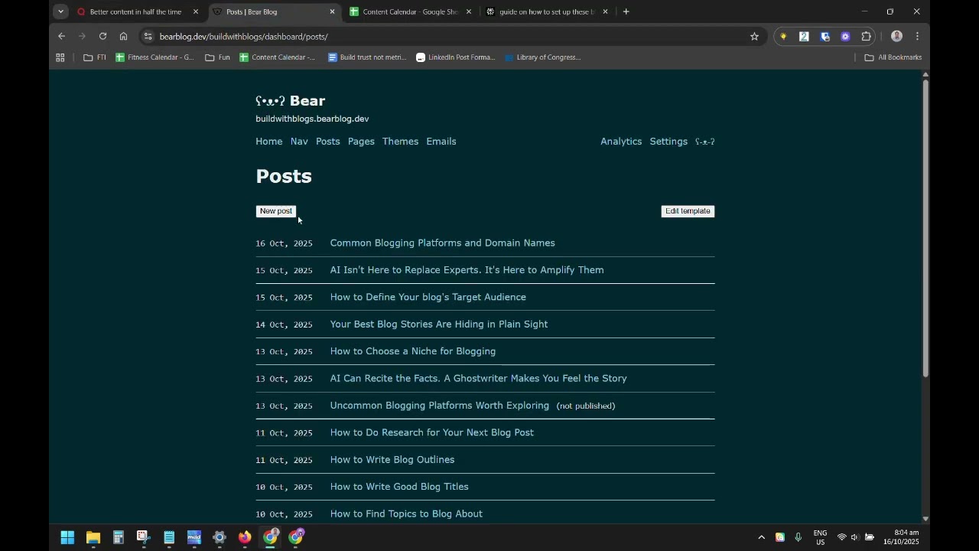Launch File Explorer from the taskbar
The image size is (979, 551).
pos(93,537)
